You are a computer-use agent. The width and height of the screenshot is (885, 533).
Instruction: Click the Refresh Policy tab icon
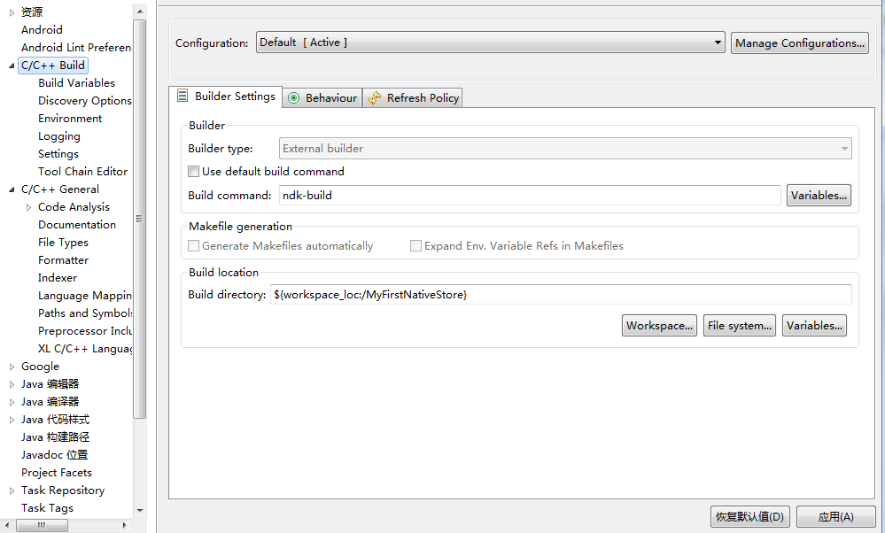tap(374, 98)
